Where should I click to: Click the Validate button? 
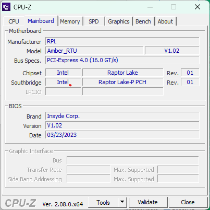pos(148,202)
